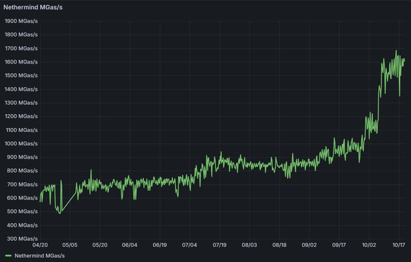
Task: Toggle the Nethermind MGas/s legend series
Action: click(39, 256)
